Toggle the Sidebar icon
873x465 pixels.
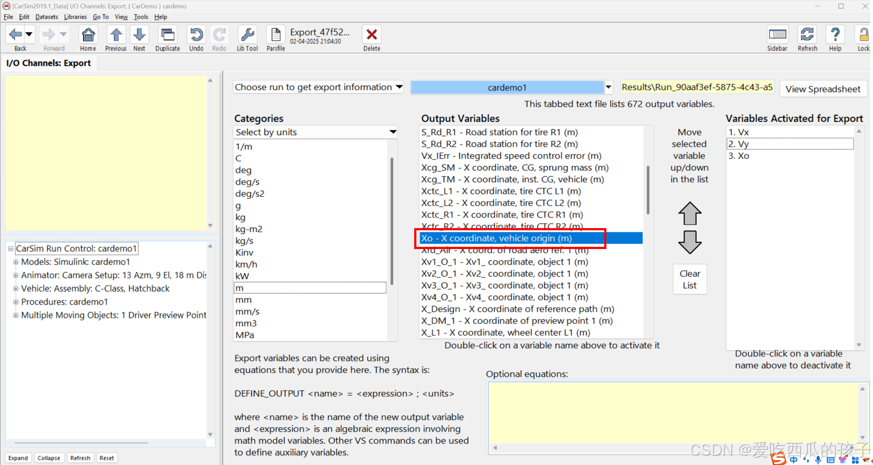click(777, 35)
